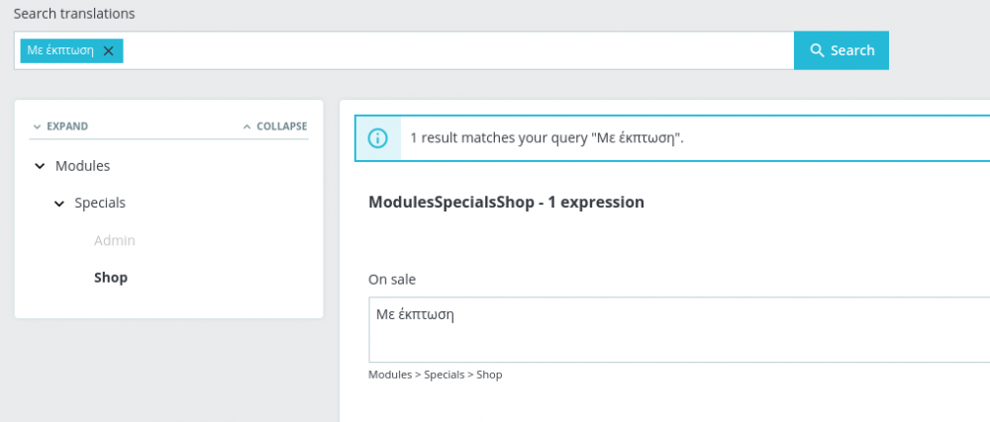Remove the "Με έκπτωση" search tag

[x=109, y=50]
